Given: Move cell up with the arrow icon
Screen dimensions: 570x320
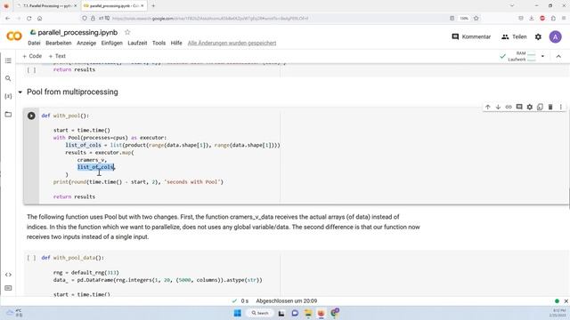Looking at the screenshot, I should 488,107.
